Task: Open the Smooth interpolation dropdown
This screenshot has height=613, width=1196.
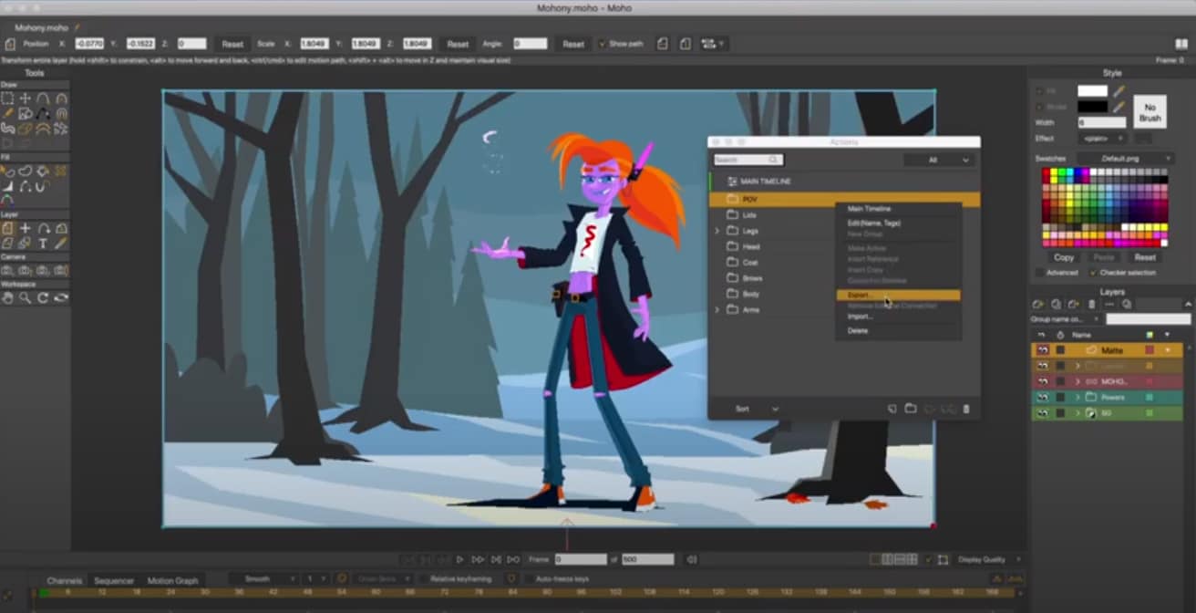Action: point(263,578)
